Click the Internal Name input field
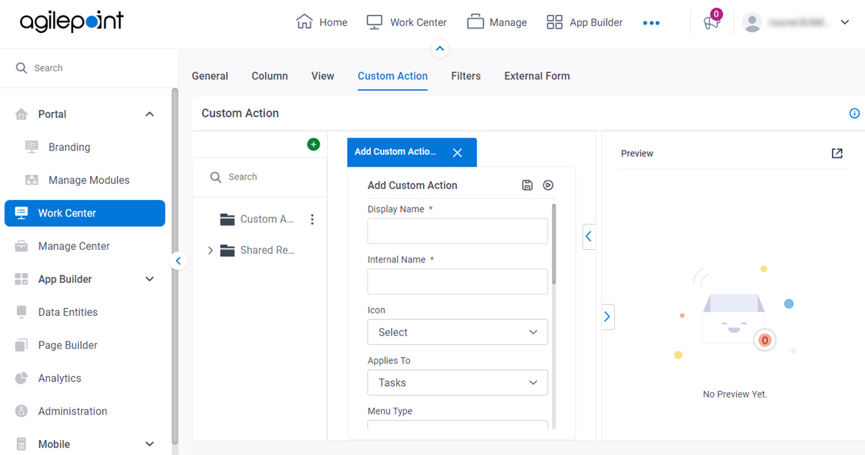The width and height of the screenshot is (865, 455). coord(458,282)
